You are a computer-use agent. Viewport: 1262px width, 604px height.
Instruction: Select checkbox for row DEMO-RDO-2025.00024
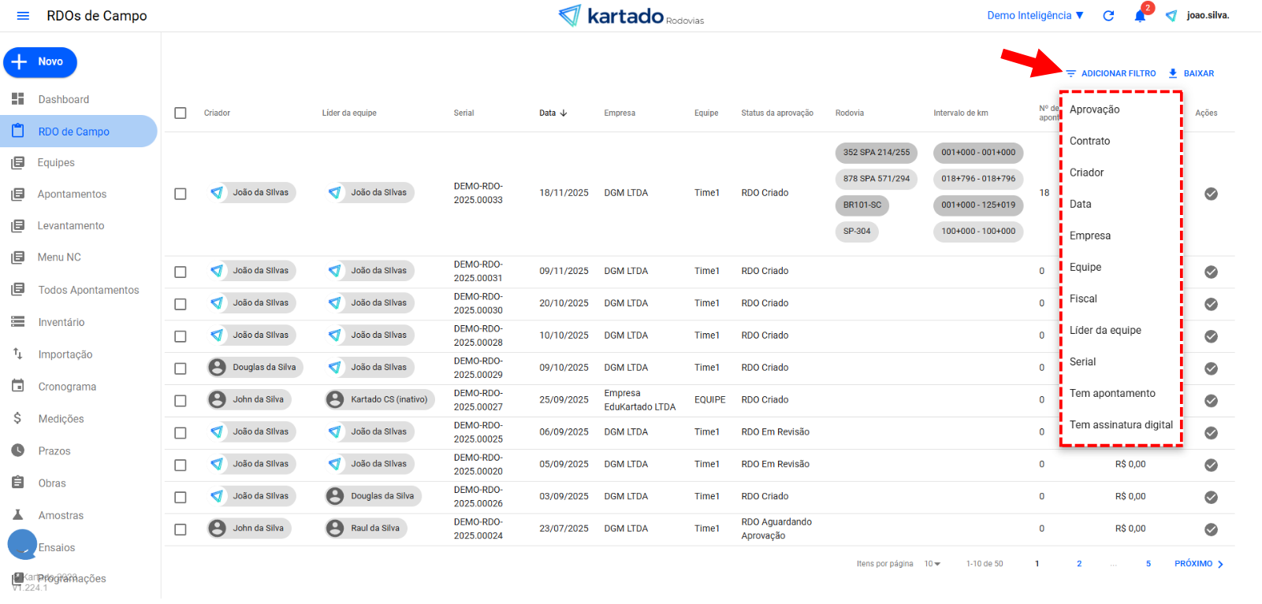pos(181,529)
